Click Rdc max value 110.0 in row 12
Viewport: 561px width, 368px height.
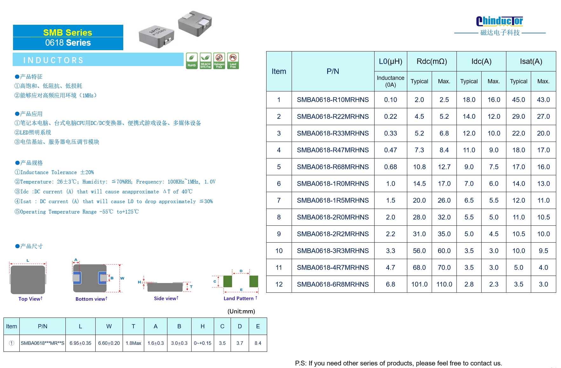point(444,284)
